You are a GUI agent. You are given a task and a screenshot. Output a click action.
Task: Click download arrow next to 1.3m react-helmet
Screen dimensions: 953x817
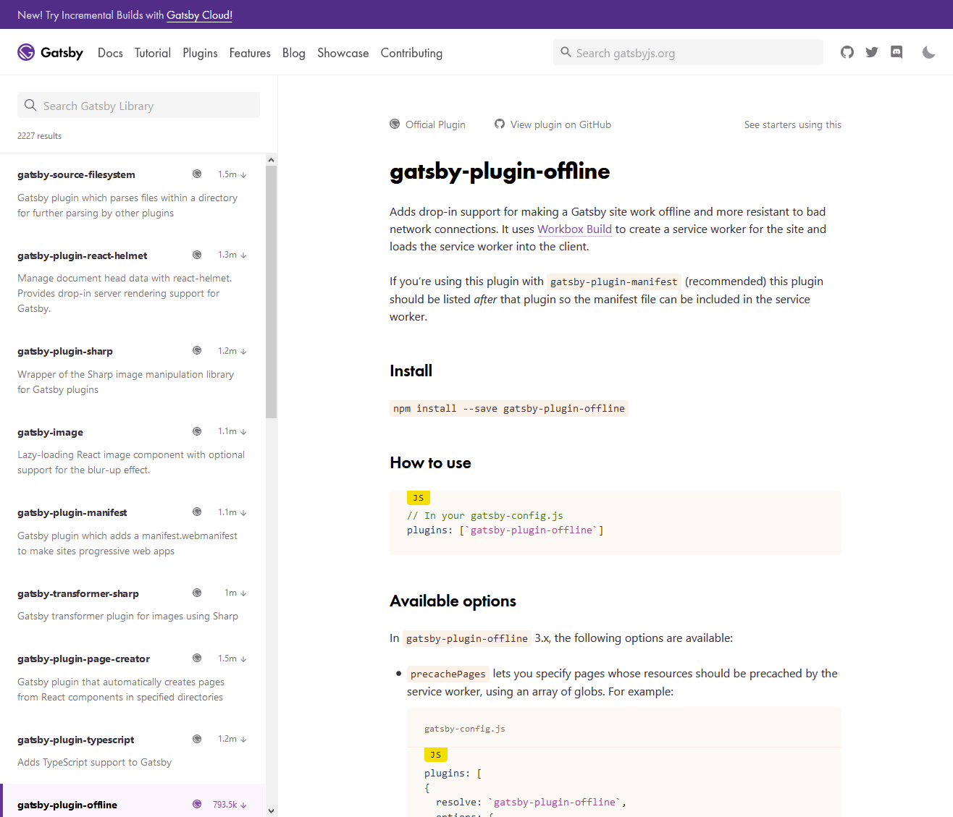pyautogui.click(x=243, y=255)
